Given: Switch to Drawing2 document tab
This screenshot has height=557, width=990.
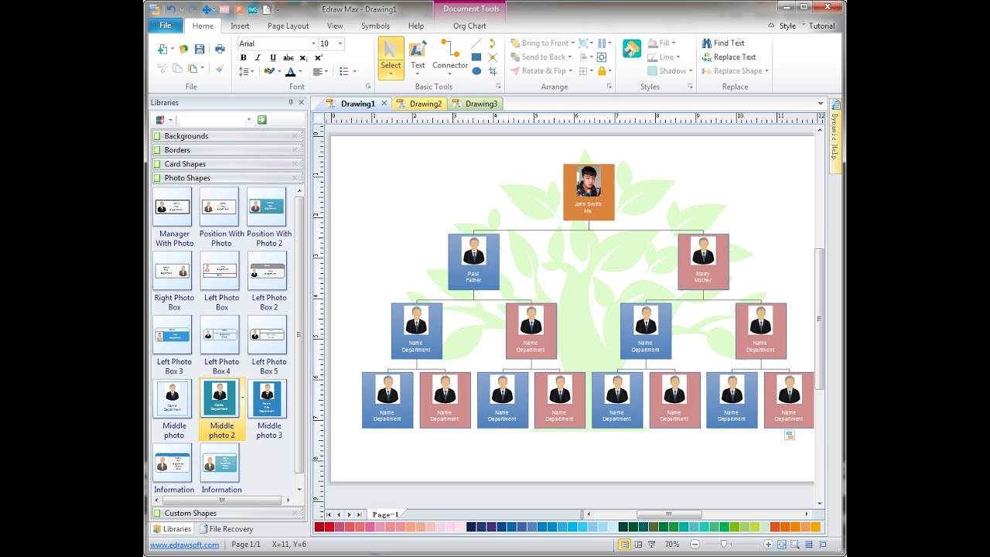Looking at the screenshot, I should click(x=420, y=104).
